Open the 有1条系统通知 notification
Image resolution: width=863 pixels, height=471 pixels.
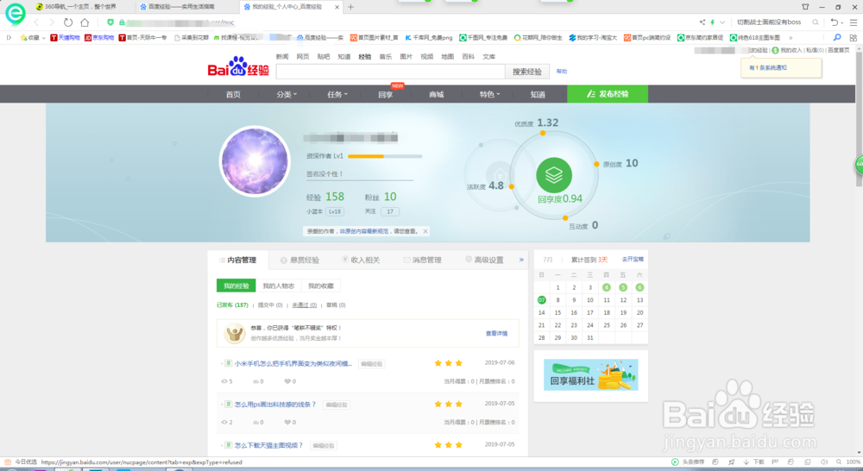(768, 67)
